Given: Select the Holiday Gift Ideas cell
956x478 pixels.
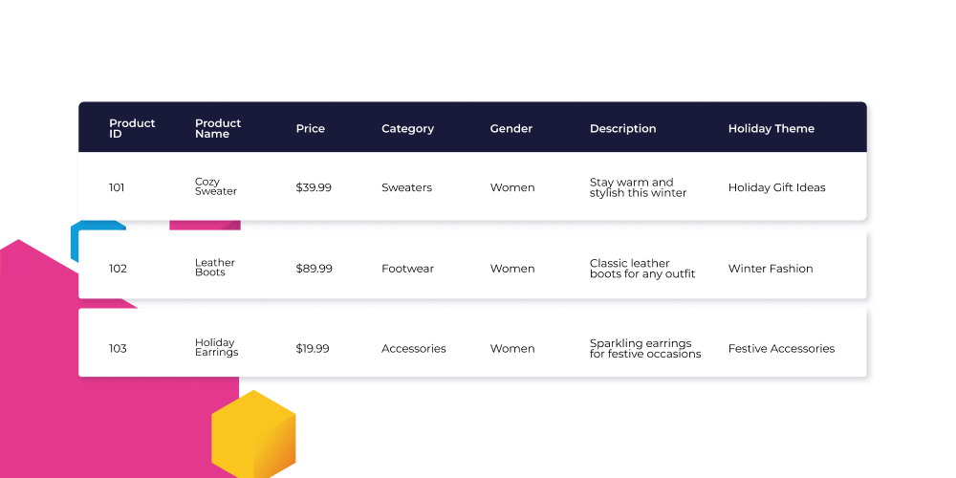Looking at the screenshot, I should tap(776, 187).
